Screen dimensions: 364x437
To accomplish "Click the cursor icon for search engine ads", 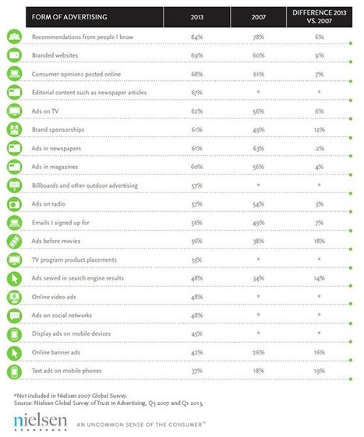I will point(14,278).
